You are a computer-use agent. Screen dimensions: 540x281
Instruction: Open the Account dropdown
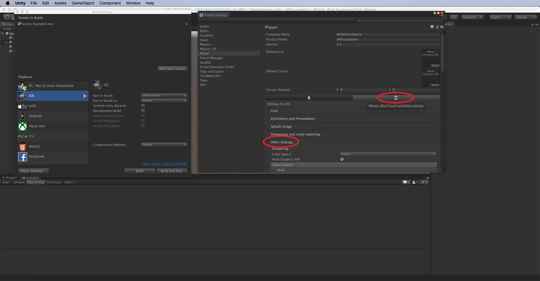(x=472, y=17)
